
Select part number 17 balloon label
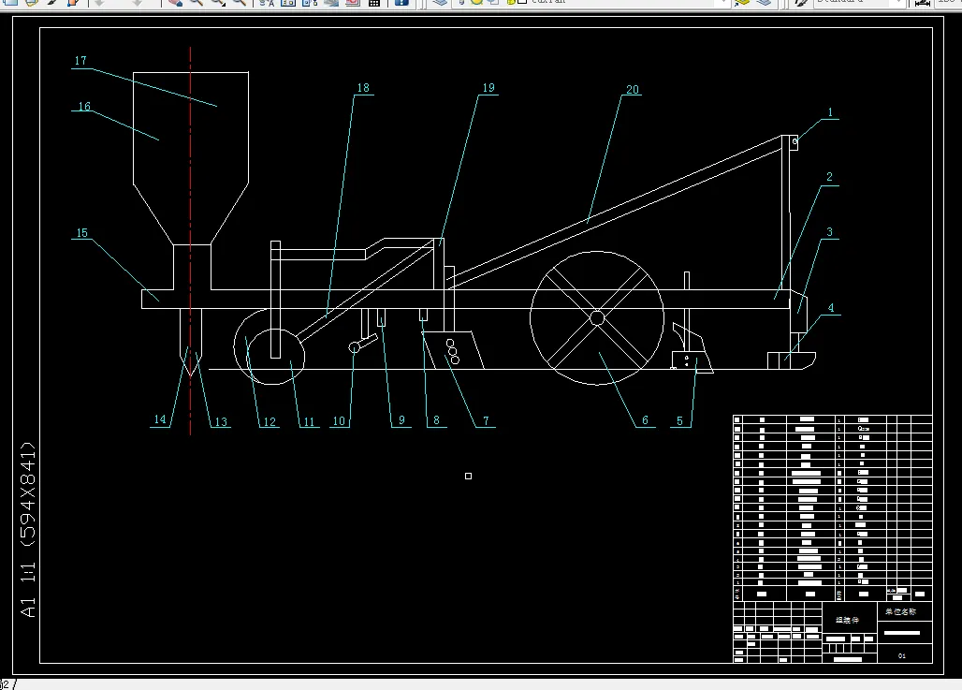(80, 60)
